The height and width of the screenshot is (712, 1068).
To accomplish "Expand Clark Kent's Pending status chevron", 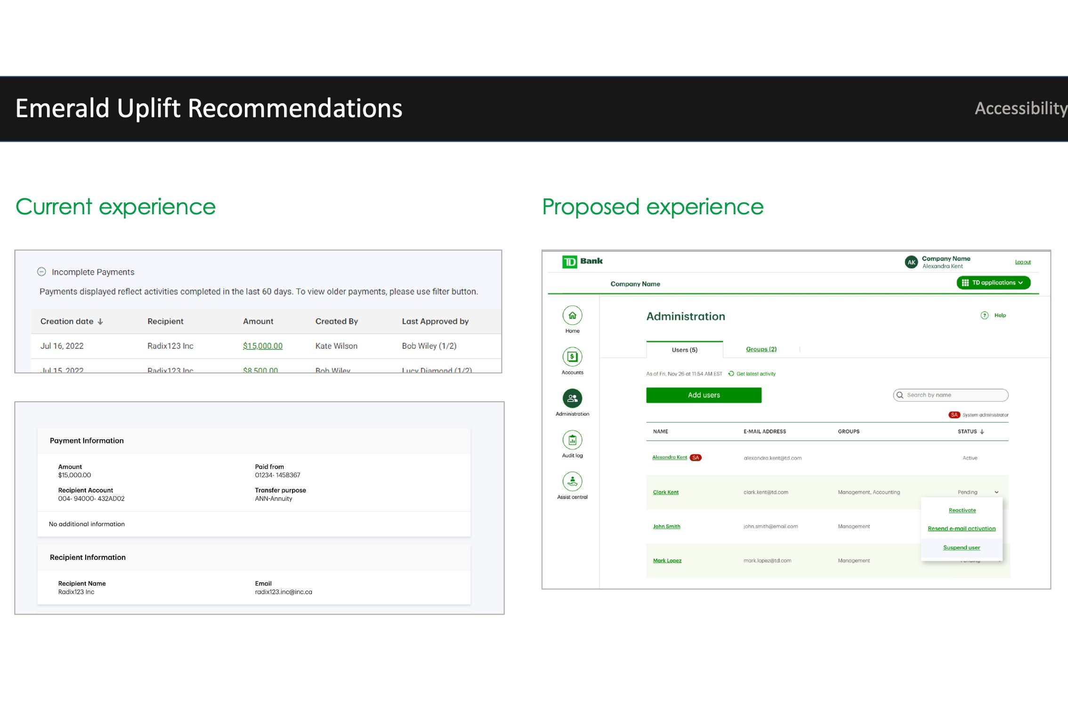I will tap(996, 492).
